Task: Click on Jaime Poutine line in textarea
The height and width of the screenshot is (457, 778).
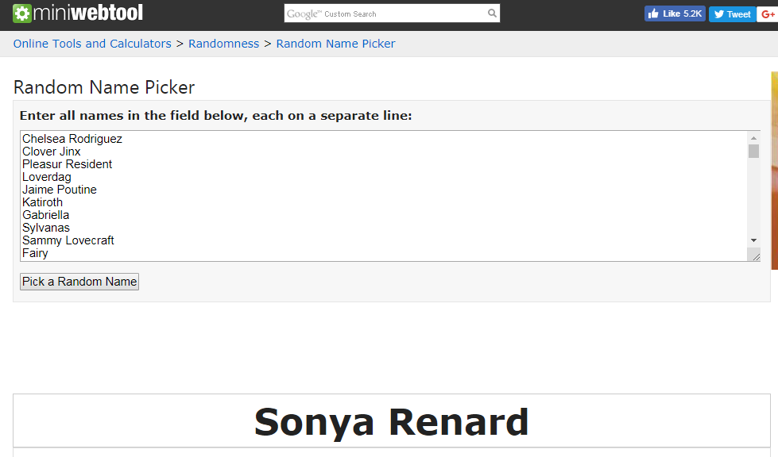Action: [x=60, y=190]
